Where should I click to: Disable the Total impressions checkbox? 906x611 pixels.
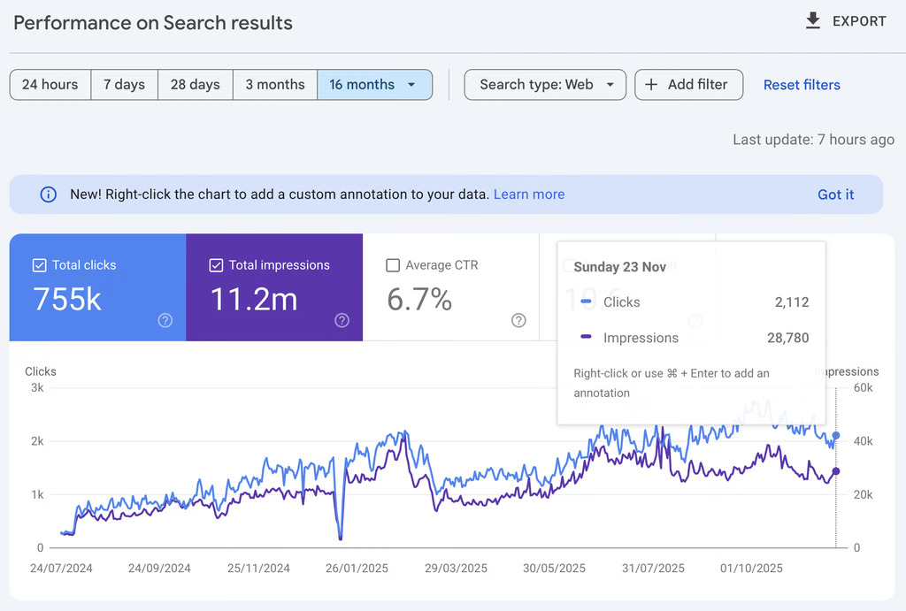[x=216, y=265]
